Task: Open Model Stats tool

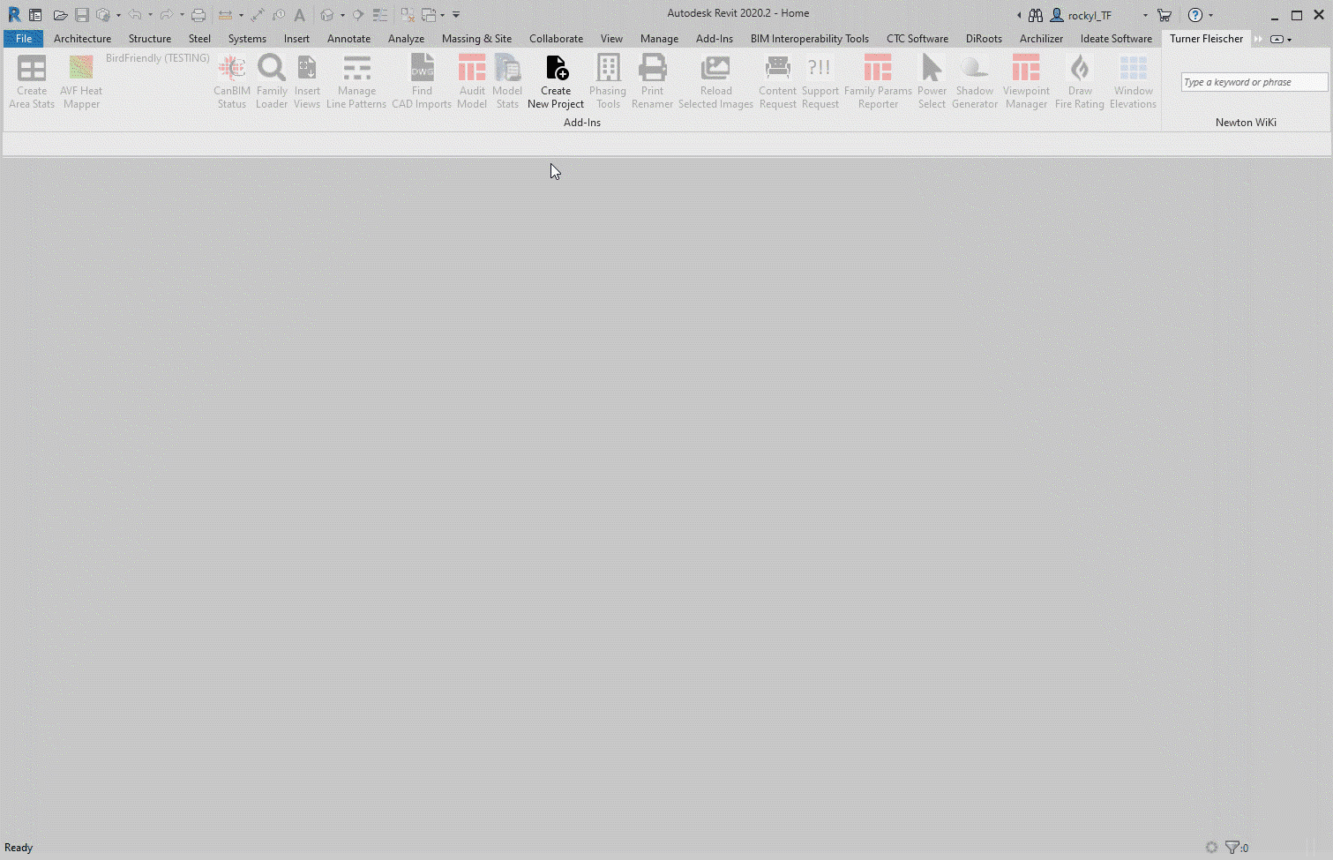Action: point(507,82)
